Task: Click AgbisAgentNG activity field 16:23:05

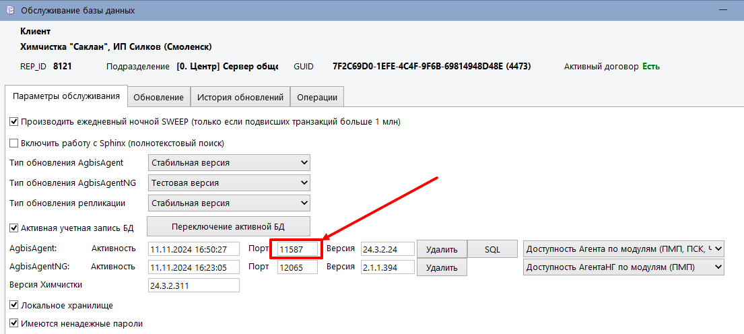Action: tap(194, 267)
